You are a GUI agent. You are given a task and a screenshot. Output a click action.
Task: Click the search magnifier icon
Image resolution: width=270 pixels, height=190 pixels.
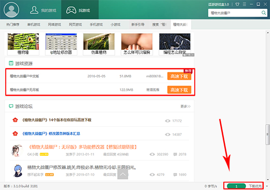[263, 13]
